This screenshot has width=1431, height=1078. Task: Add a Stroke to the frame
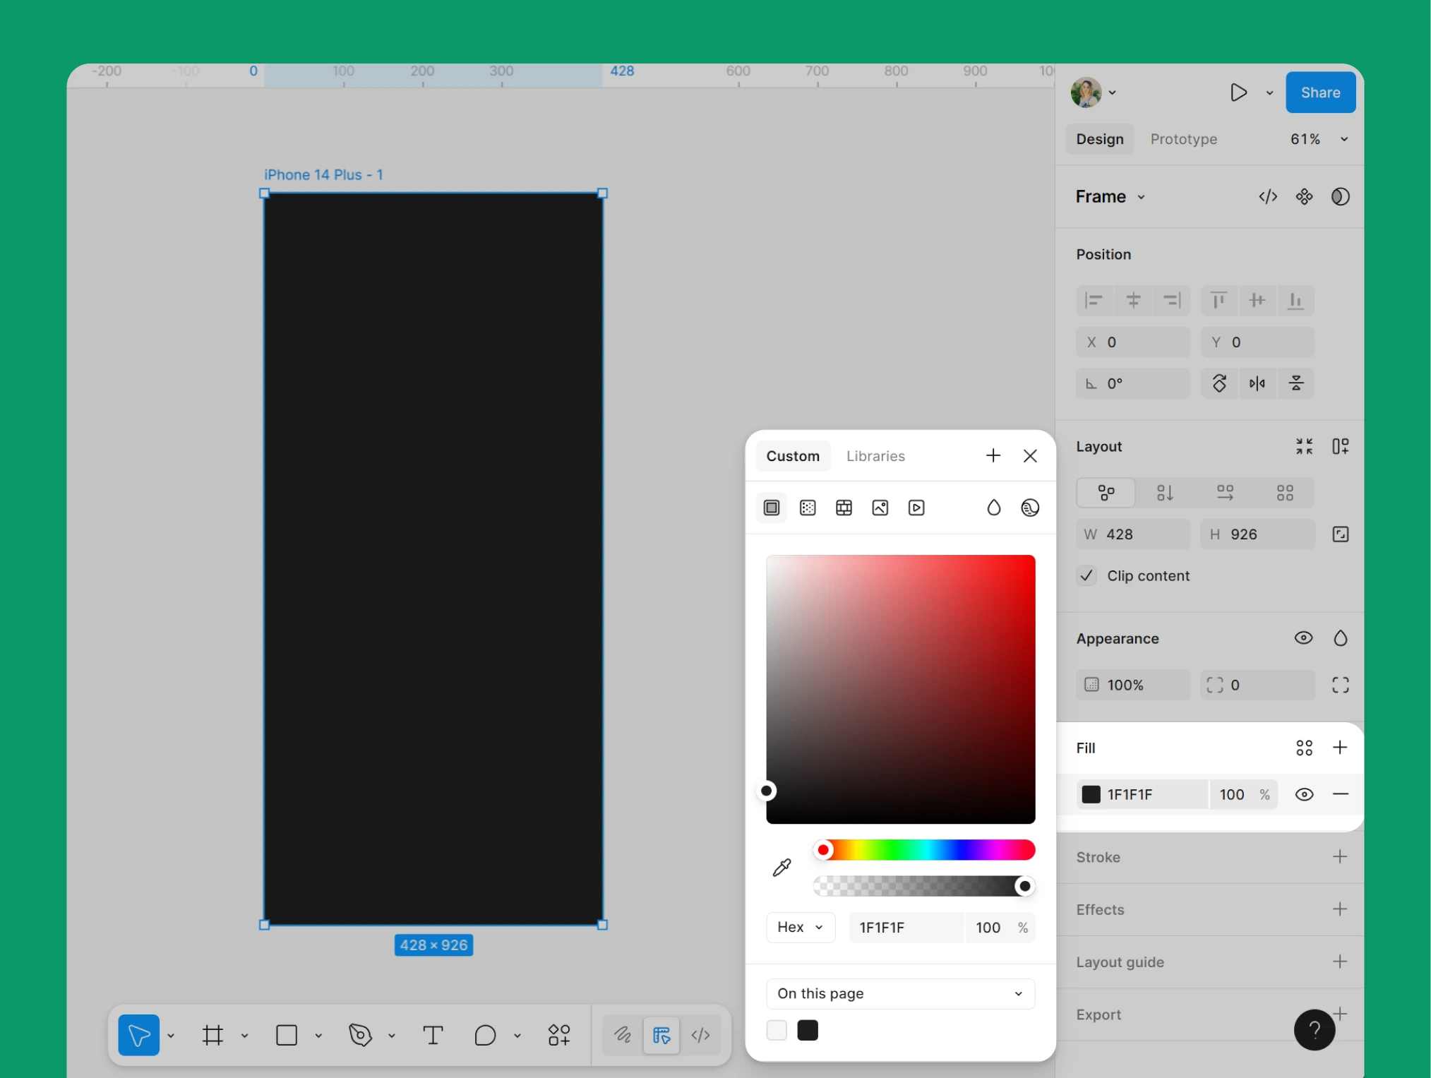[x=1339, y=857]
